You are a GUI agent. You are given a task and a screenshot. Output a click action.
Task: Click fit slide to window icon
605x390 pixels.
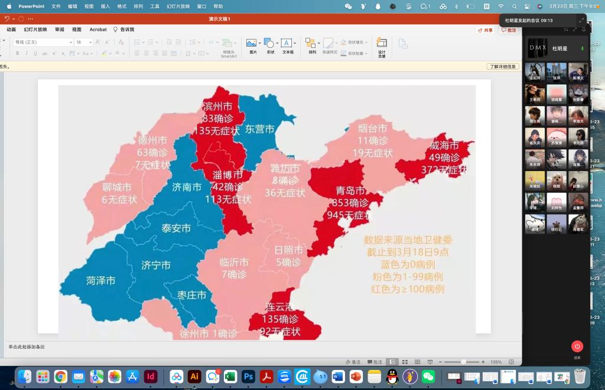pyautogui.click(x=510, y=362)
